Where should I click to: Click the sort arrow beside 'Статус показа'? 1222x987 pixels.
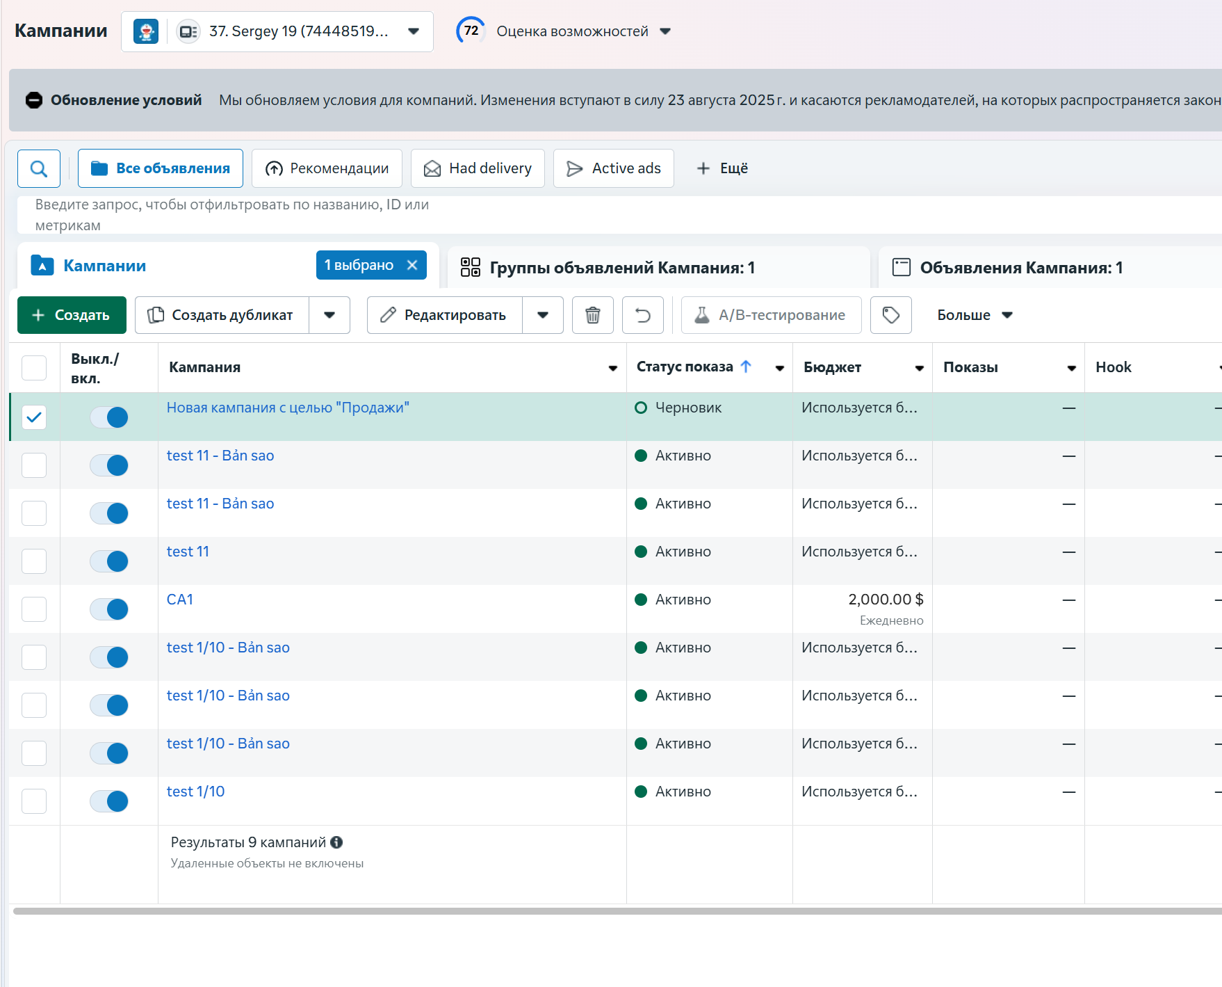coord(746,367)
